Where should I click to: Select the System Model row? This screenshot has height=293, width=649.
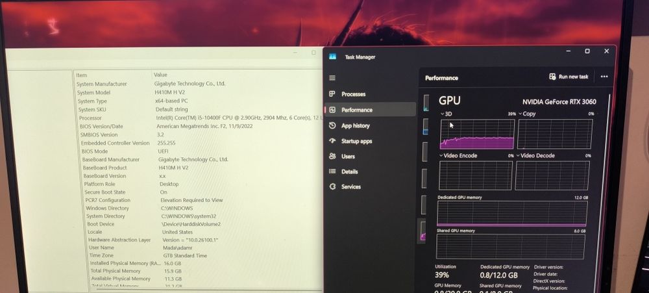pyautogui.click(x=198, y=92)
